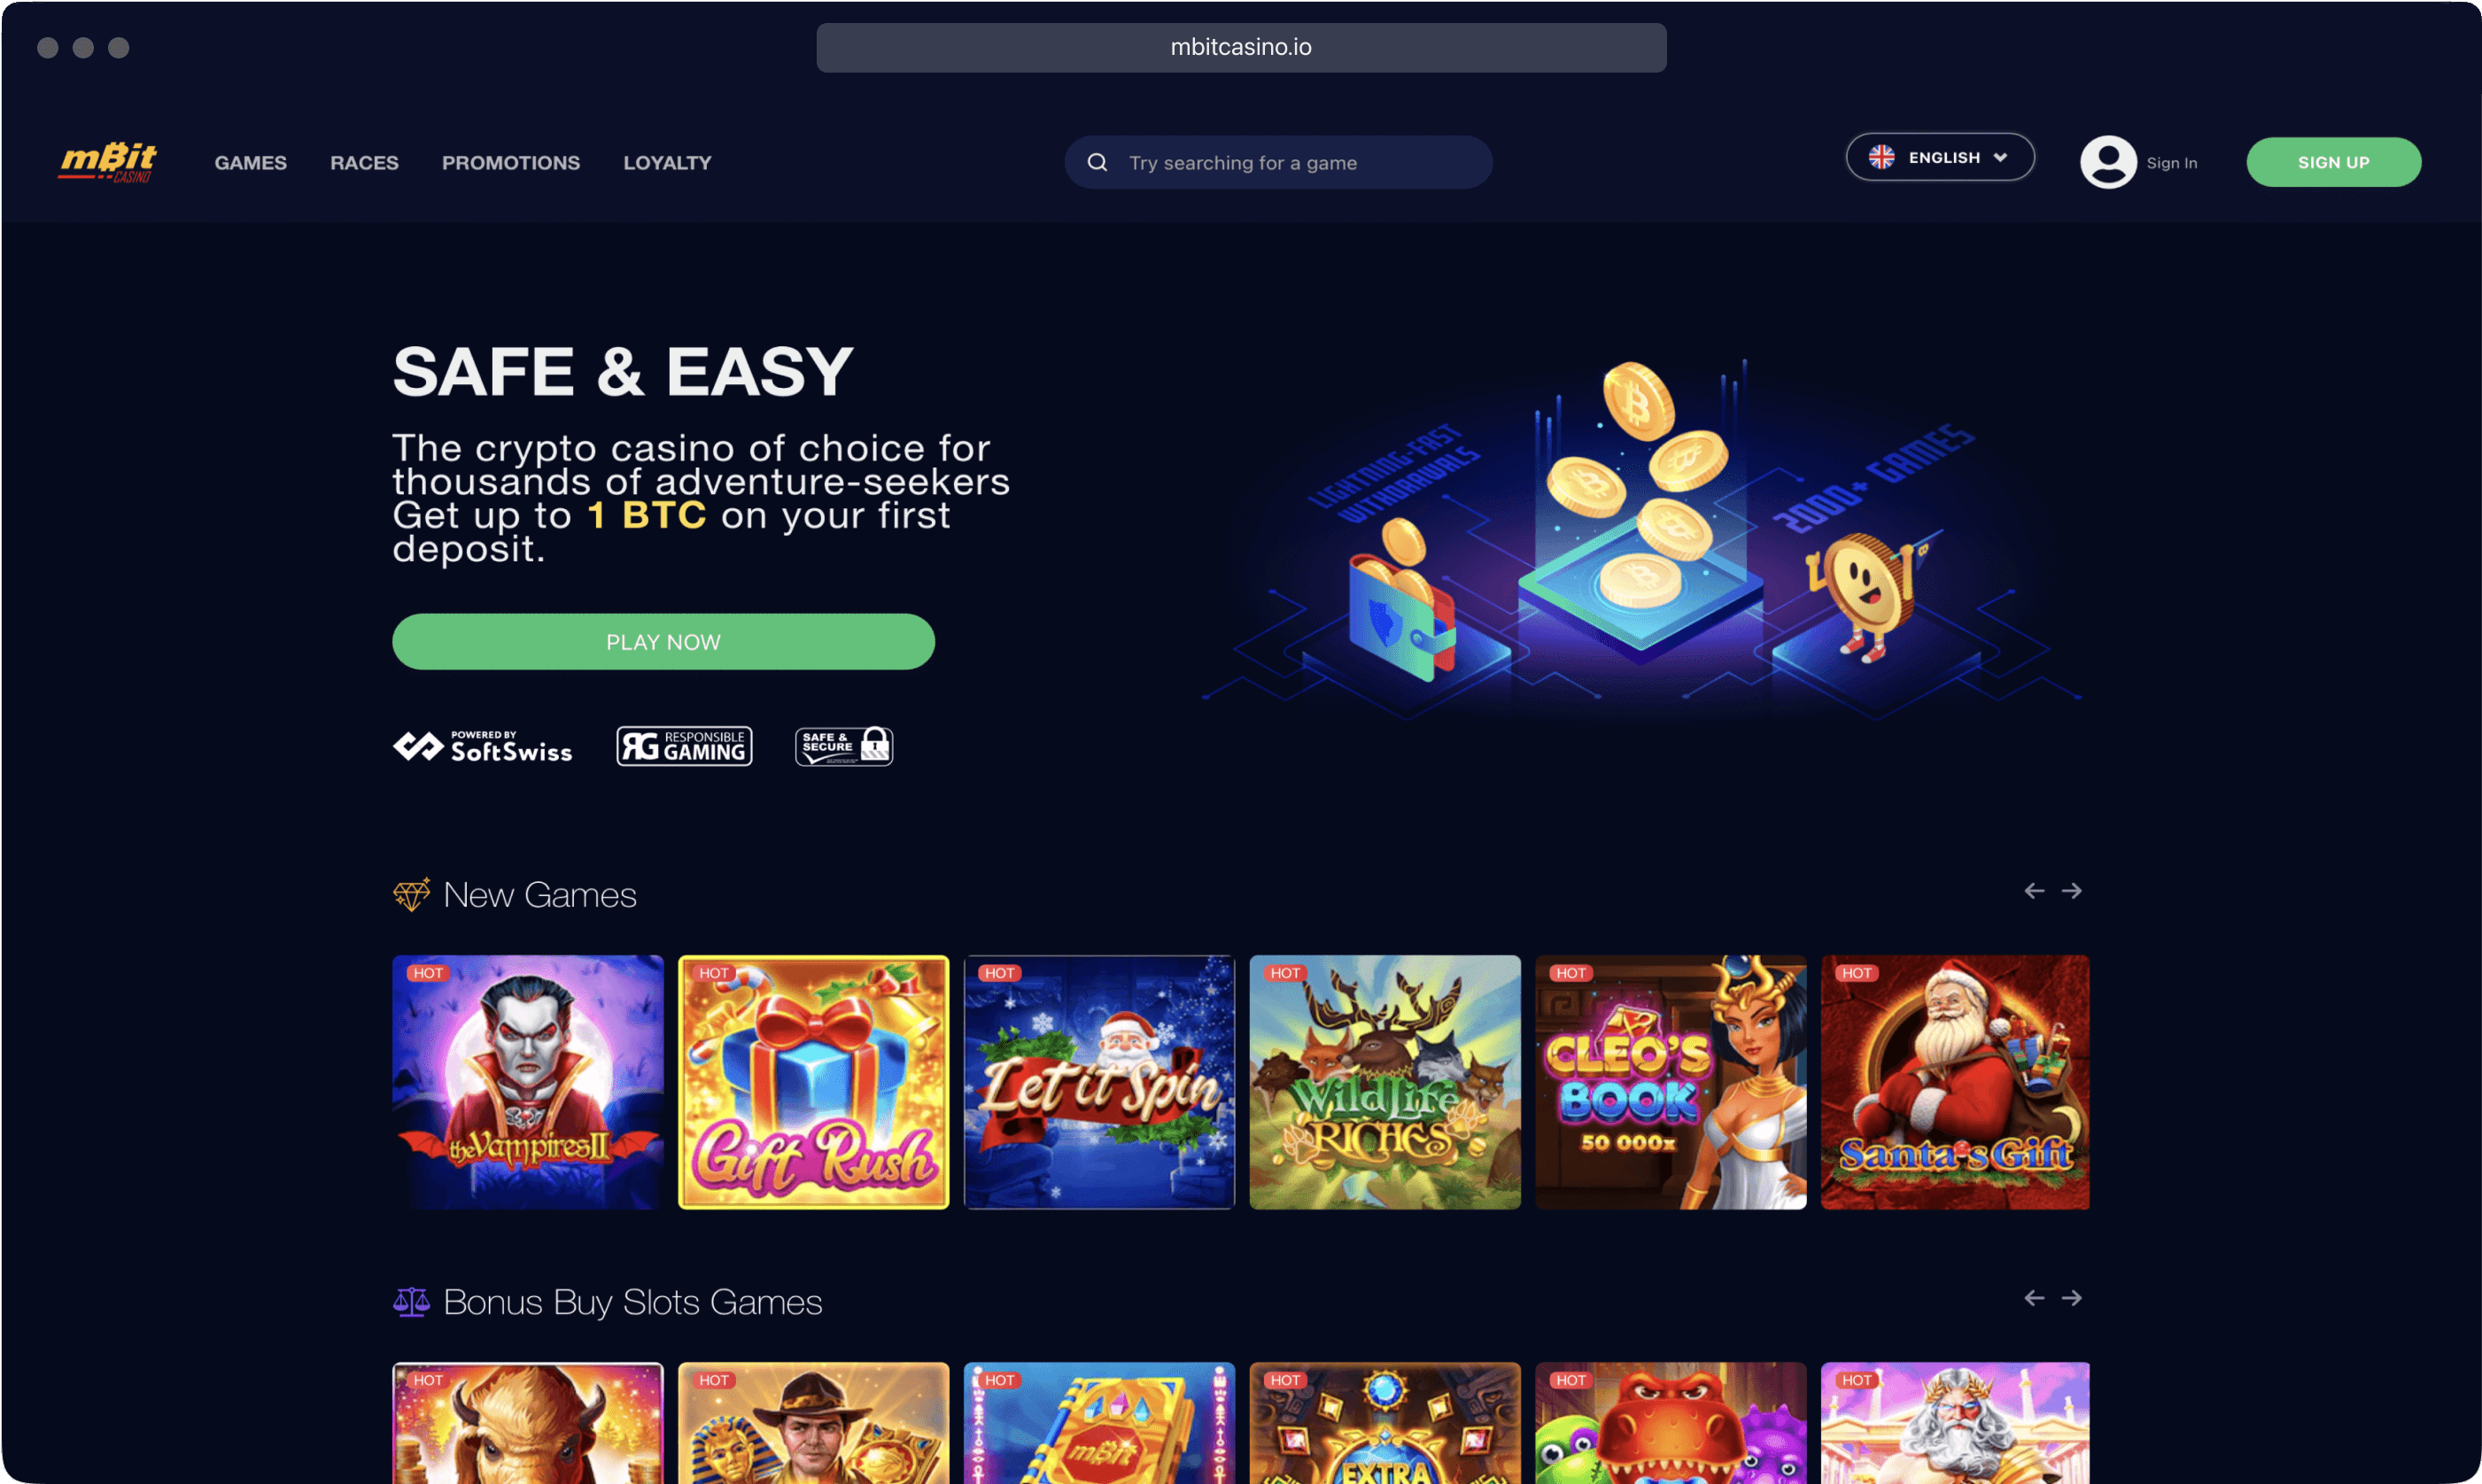Click the Safe & Secure lock badge

pos(844,746)
